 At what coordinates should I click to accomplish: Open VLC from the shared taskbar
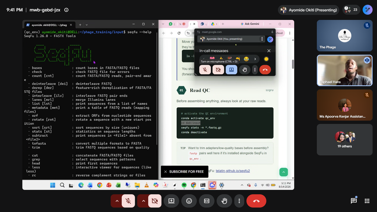coord(147,185)
